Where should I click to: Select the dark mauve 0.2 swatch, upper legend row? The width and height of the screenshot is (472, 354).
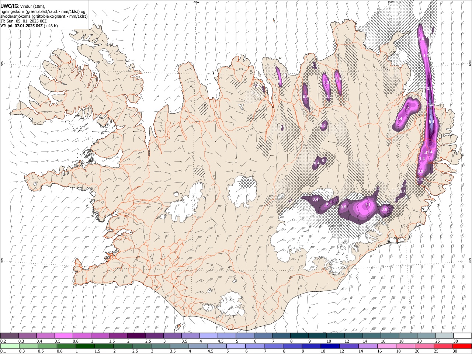click(9, 336)
